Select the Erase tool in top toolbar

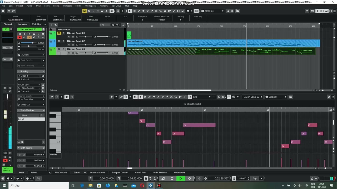[x=143, y=11]
